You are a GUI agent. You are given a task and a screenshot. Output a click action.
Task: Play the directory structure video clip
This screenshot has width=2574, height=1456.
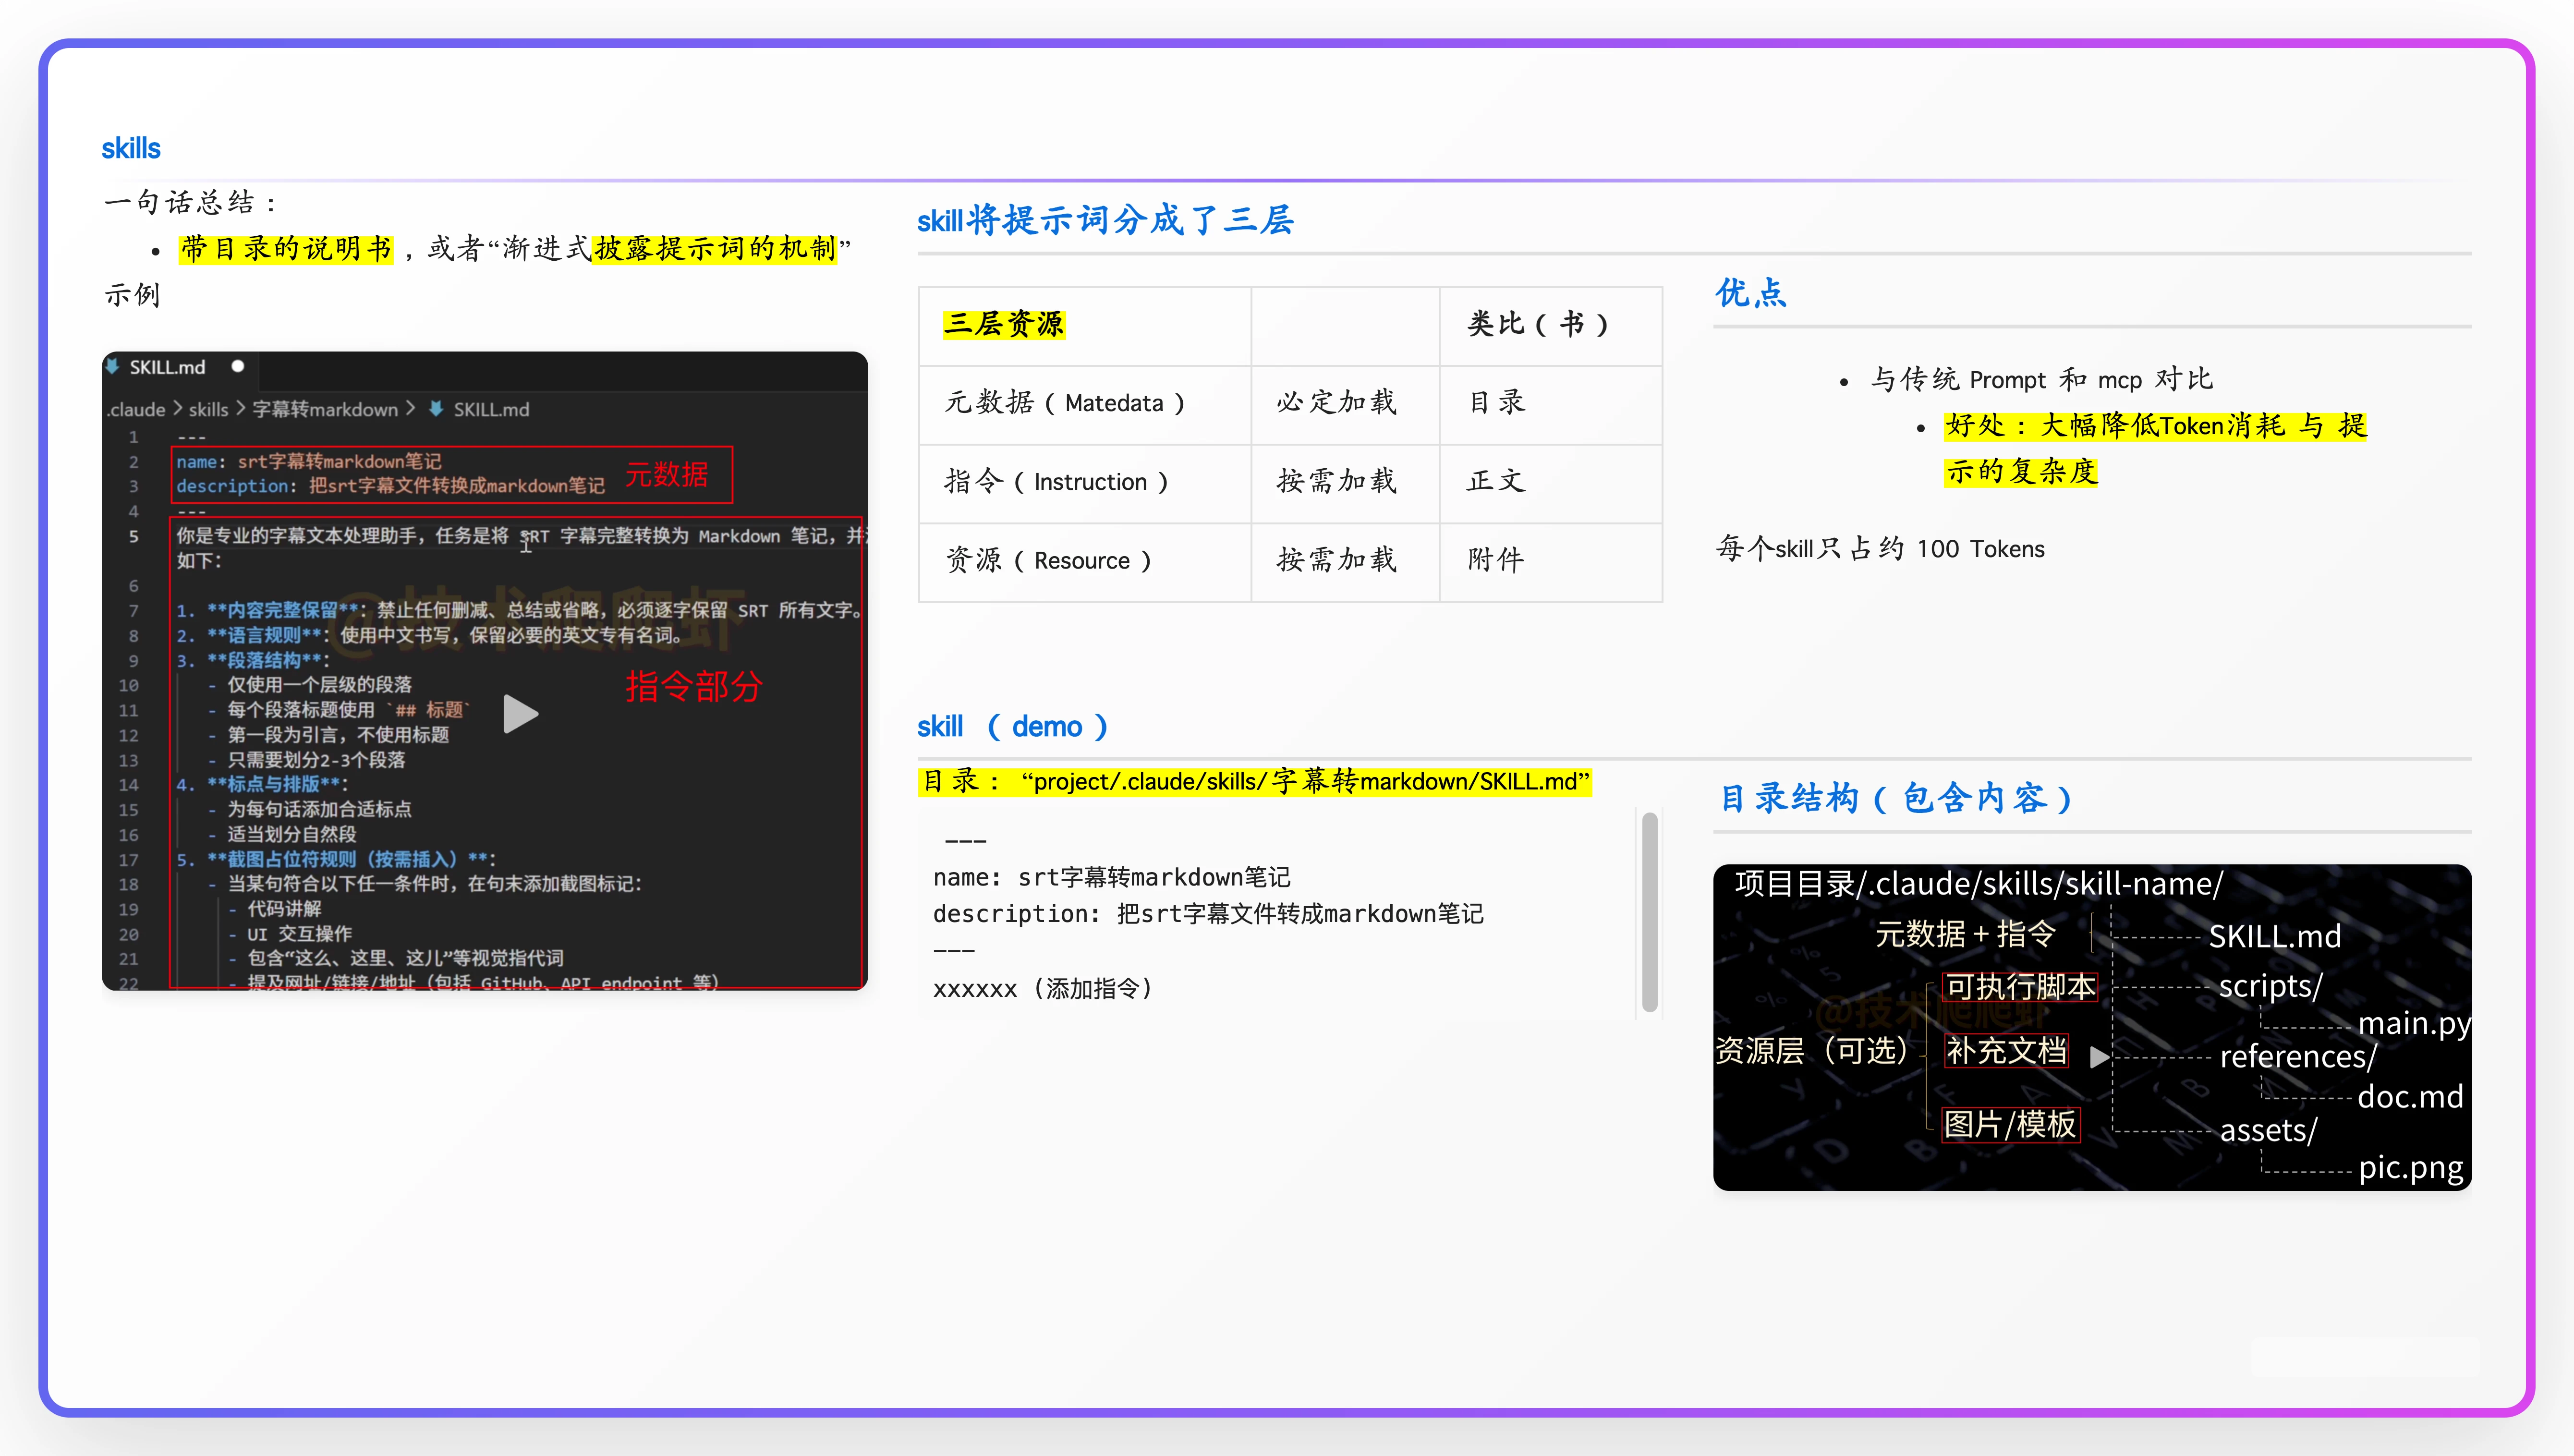point(2099,1057)
